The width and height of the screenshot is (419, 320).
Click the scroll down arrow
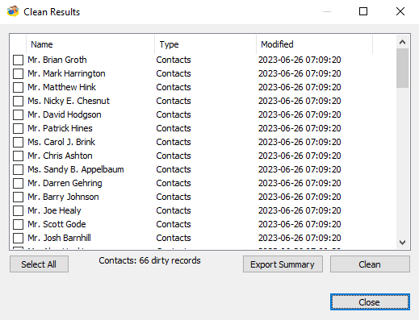click(x=402, y=243)
